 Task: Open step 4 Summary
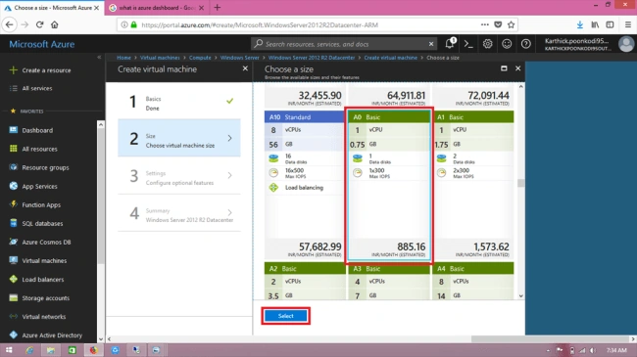[179, 213]
